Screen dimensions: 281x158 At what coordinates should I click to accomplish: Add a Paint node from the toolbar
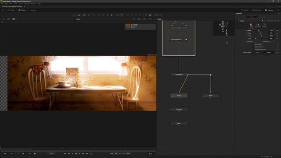click(x=89, y=15)
